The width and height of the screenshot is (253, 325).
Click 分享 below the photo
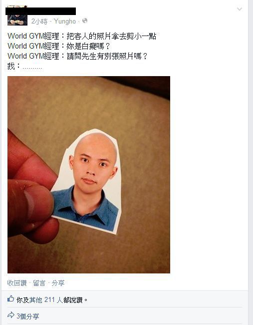(58, 283)
